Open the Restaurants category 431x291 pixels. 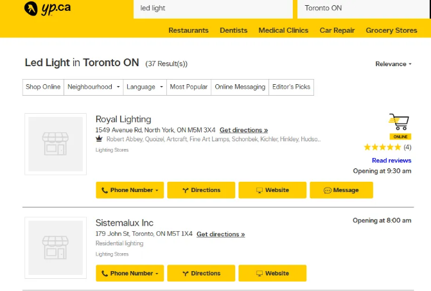(188, 30)
